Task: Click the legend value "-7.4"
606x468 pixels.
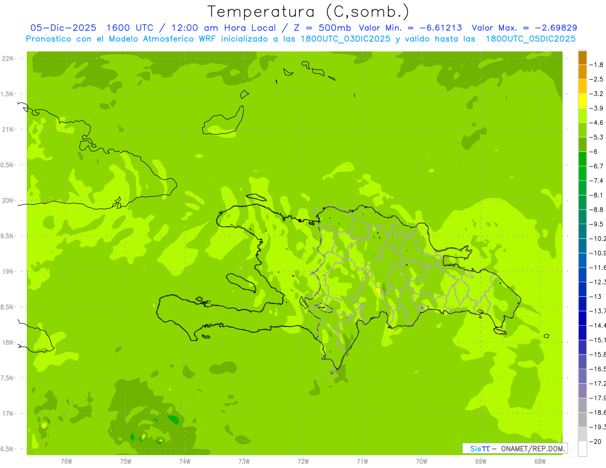Action: click(597, 180)
